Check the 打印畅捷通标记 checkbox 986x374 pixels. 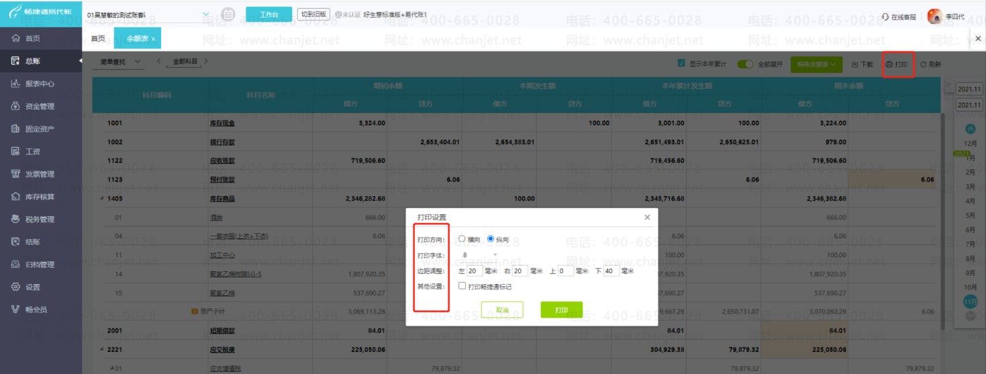(462, 286)
